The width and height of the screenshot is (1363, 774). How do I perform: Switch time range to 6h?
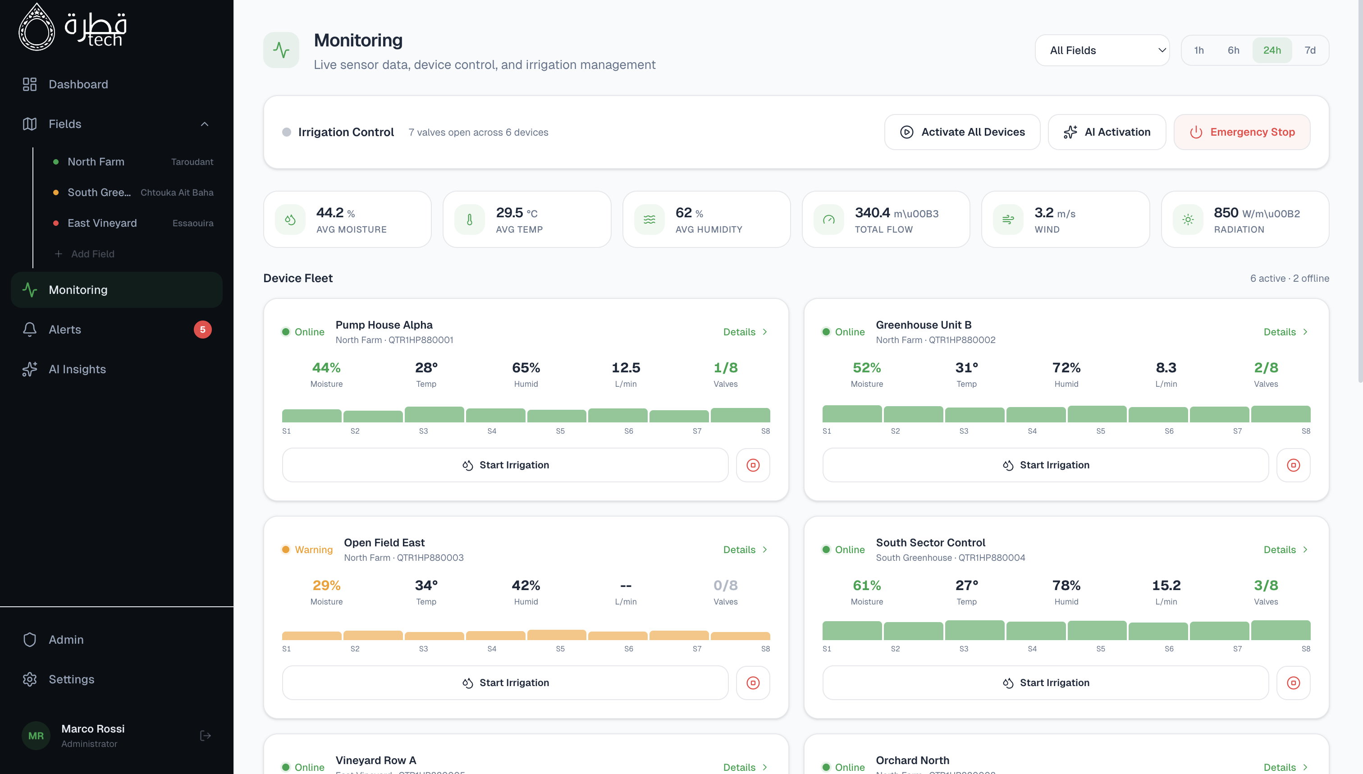pyautogui.click(x=1233, y=50)
